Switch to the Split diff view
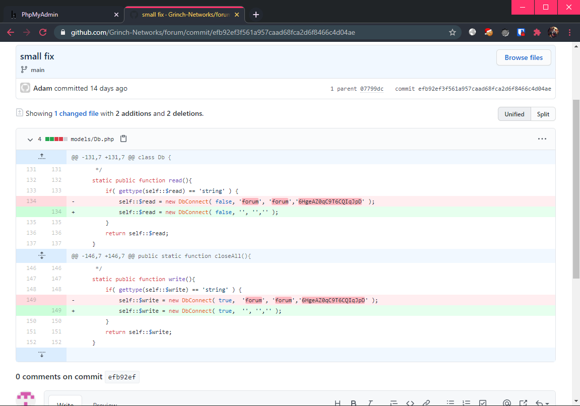Image resolution: width=580 pixels, height=406 pixels. 543,114
